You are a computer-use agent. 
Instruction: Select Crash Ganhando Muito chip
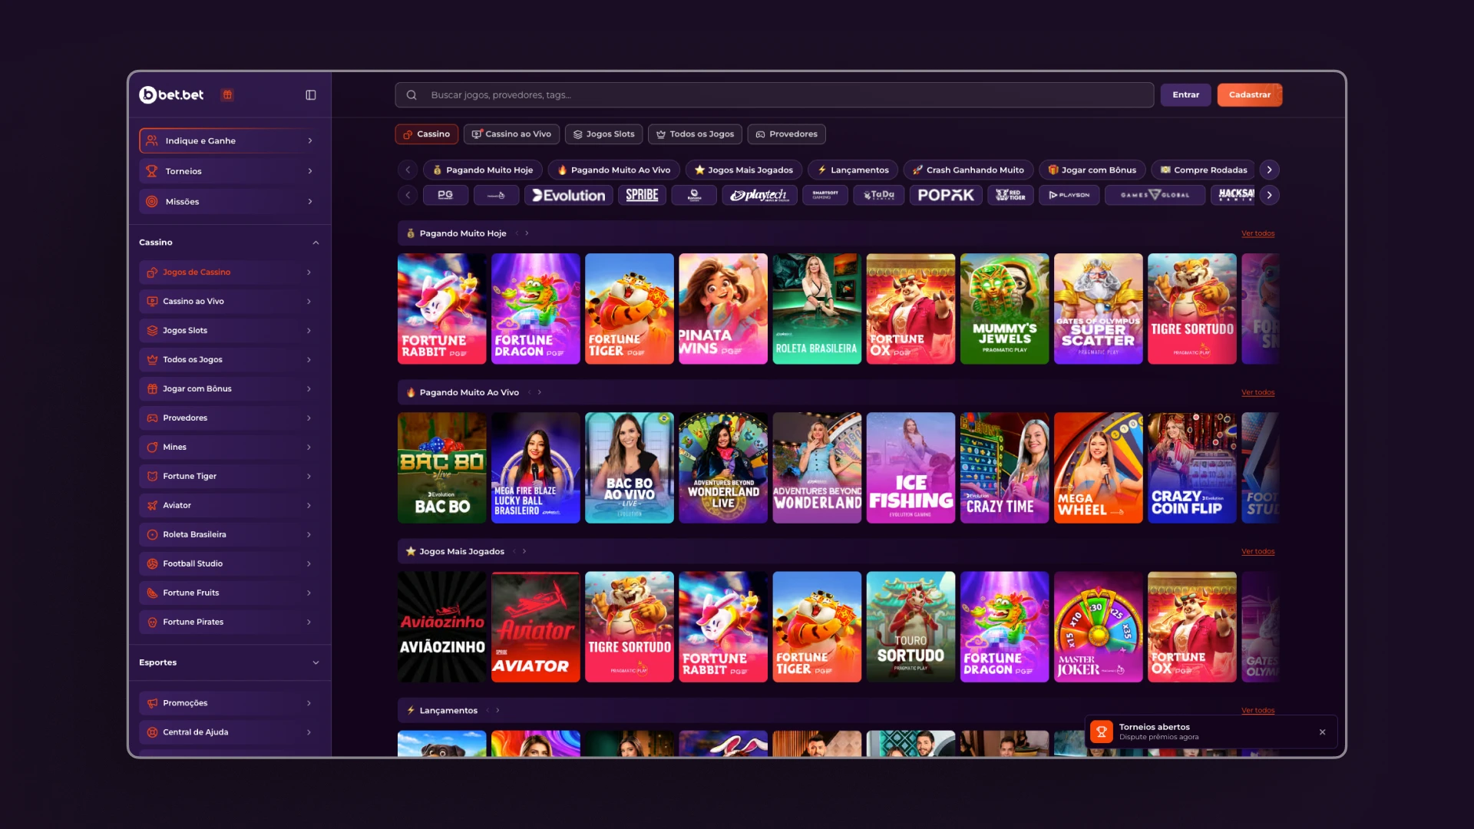pos(968,170)
